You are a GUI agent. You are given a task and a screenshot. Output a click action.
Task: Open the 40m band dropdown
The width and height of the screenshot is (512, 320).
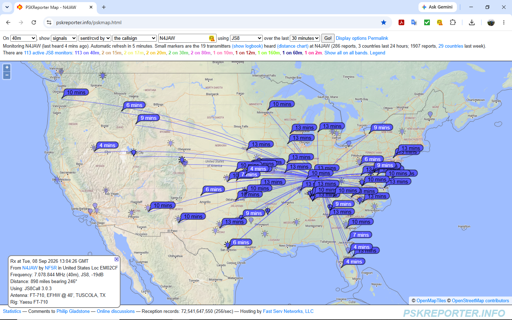click(x=23, y=38)
